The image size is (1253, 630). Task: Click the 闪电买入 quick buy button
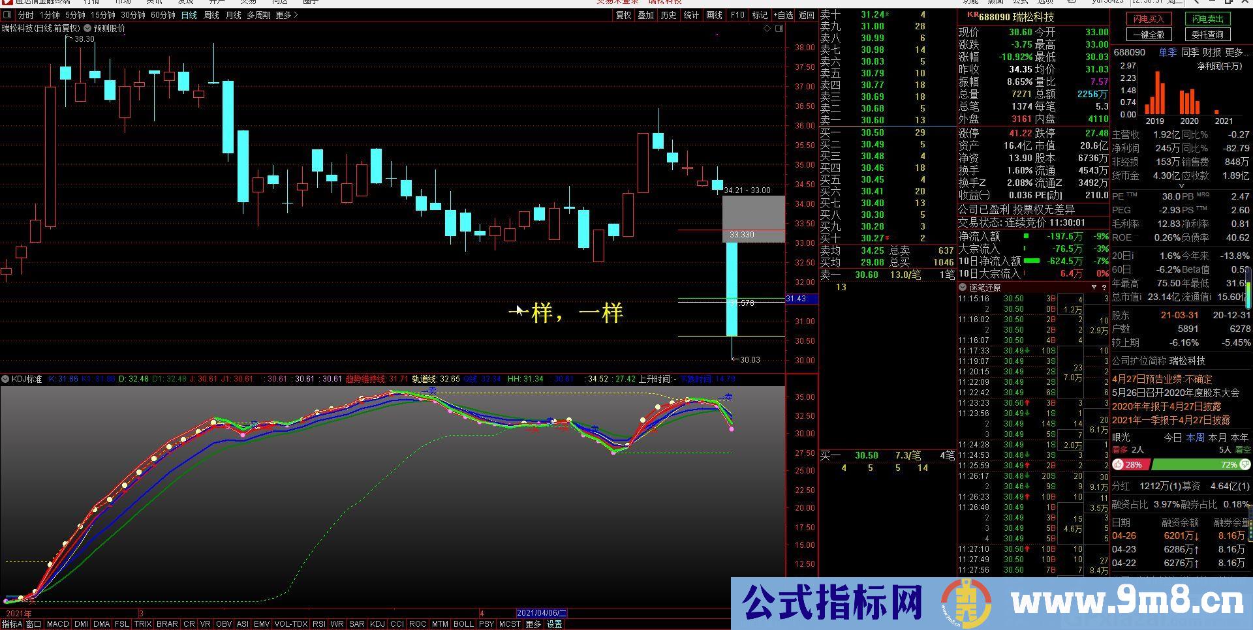tap(1149, 19)
